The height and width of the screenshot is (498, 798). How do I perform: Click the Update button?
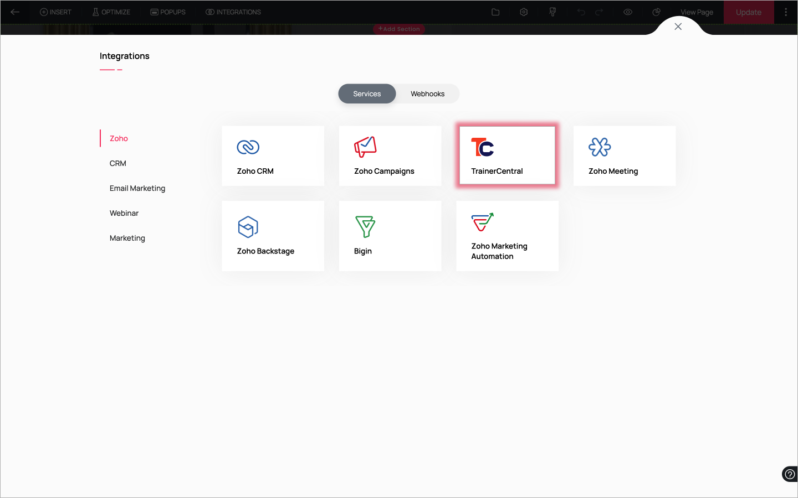pos(749,12)
